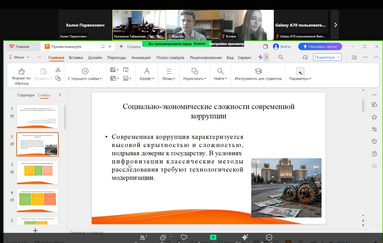Expand the Шрифт dropdown
This screenshot has height=243, width=383.
pyautogui.click(x=147, y=78)
